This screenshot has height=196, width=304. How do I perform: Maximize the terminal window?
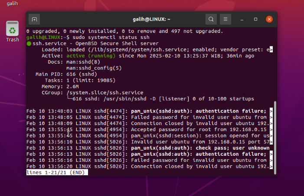255,19
